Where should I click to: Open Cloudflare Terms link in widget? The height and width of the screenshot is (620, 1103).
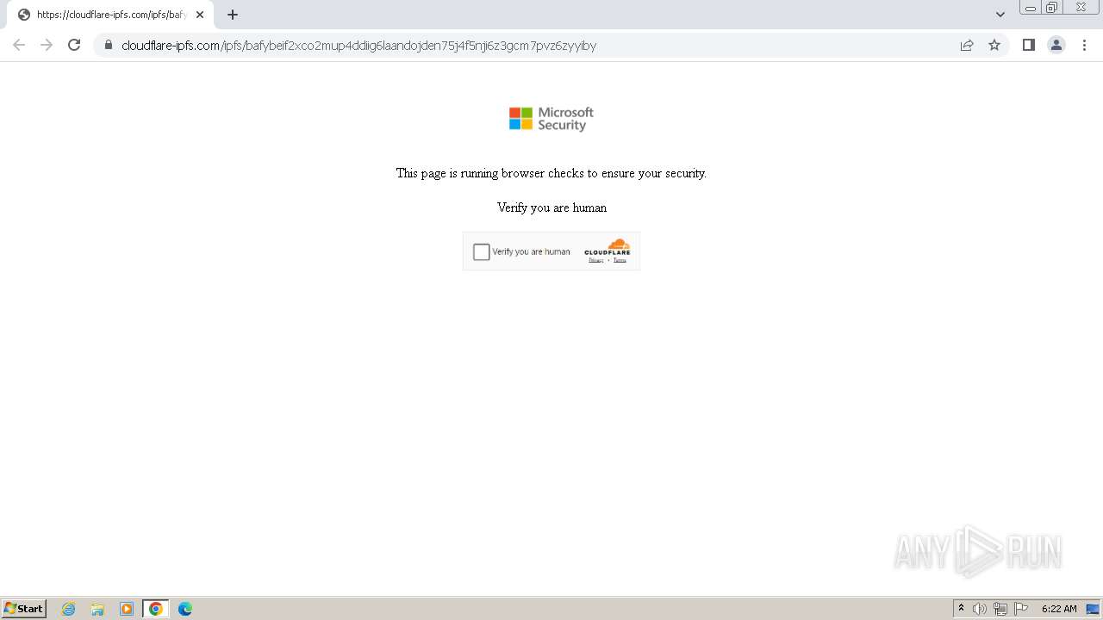point(620,260)
